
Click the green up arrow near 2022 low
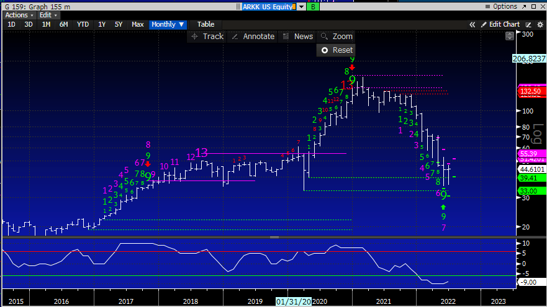point(443,207)
